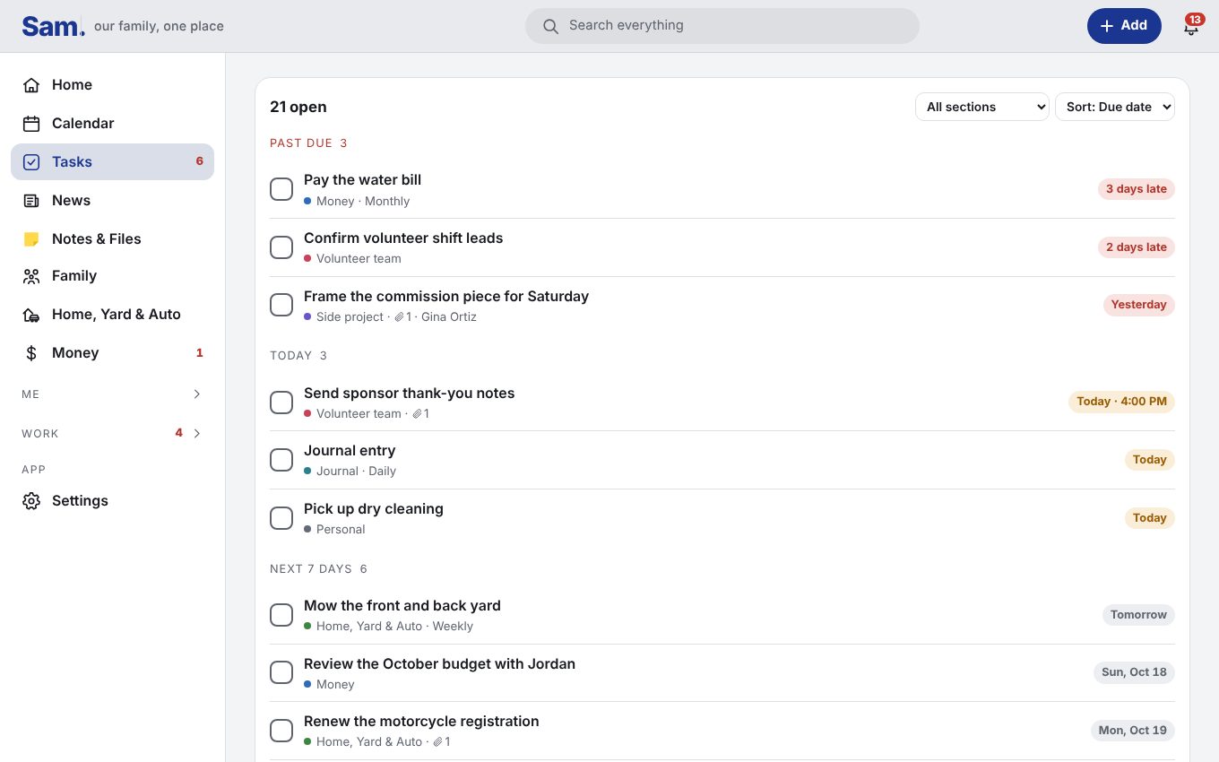Screen dimensions: 1219x762
Task: Click the News newspaper icon
Action: click(x=31, y=201)
